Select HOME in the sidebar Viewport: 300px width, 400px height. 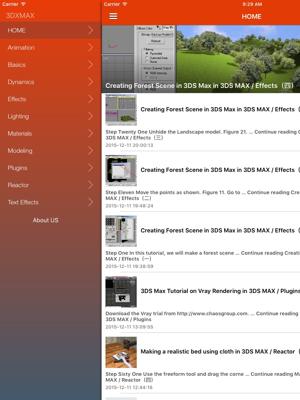17,30
